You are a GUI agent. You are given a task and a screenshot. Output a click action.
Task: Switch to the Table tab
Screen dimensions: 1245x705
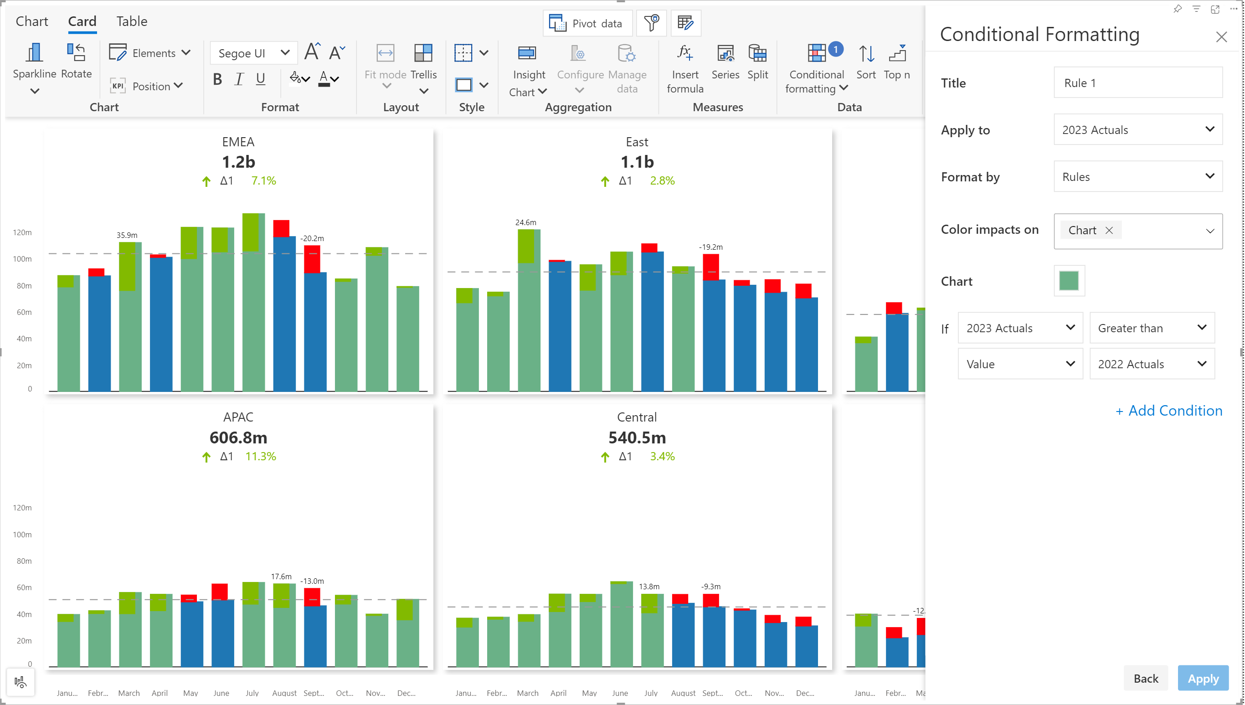tap(131, 21)
